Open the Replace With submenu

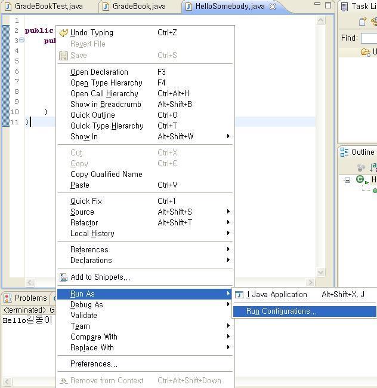(x=146, y=348)
